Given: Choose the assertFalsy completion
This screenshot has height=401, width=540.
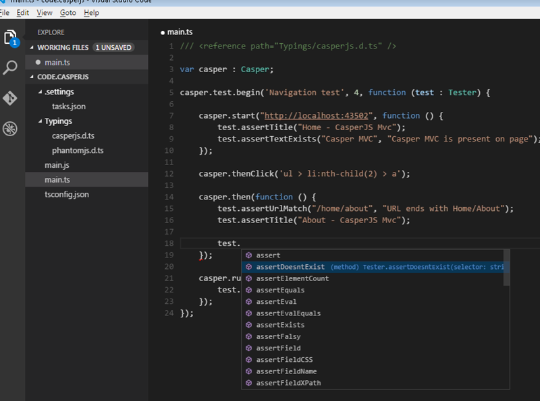Looking at the screenshot, I should coord(373,336).
